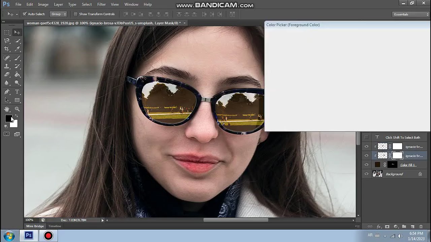Select the Eraser tool
This screenshot has width=431, height=242.
tap(7, 75)
